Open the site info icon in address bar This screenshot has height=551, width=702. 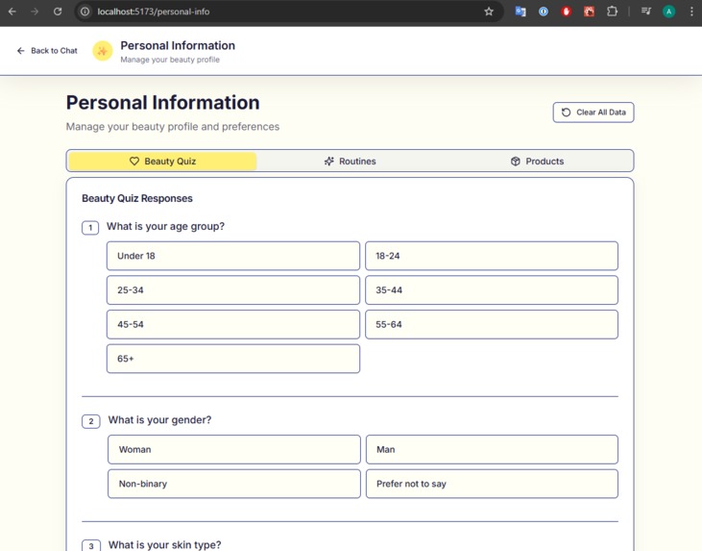point(85,12)
